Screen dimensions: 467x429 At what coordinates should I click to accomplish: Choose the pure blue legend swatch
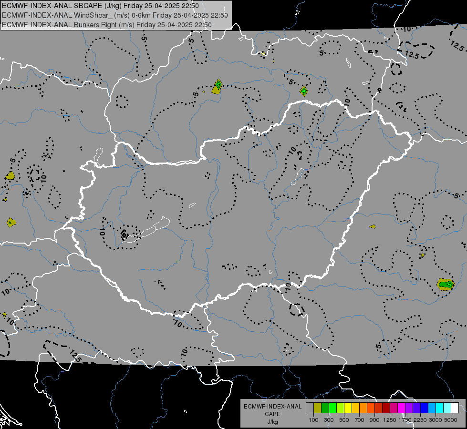tap(425, 408)
